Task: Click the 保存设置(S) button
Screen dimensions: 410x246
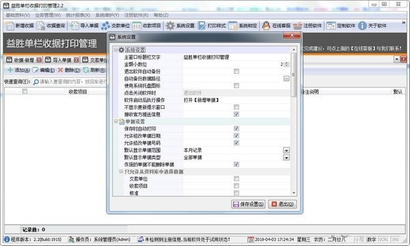Action: pyautogui.click(x=248, y=204)
